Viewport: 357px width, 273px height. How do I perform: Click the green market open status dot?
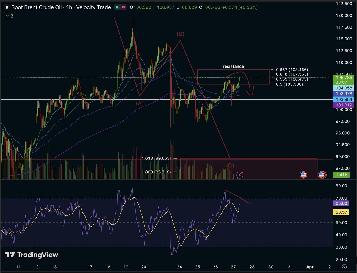(x=118, y=7)
